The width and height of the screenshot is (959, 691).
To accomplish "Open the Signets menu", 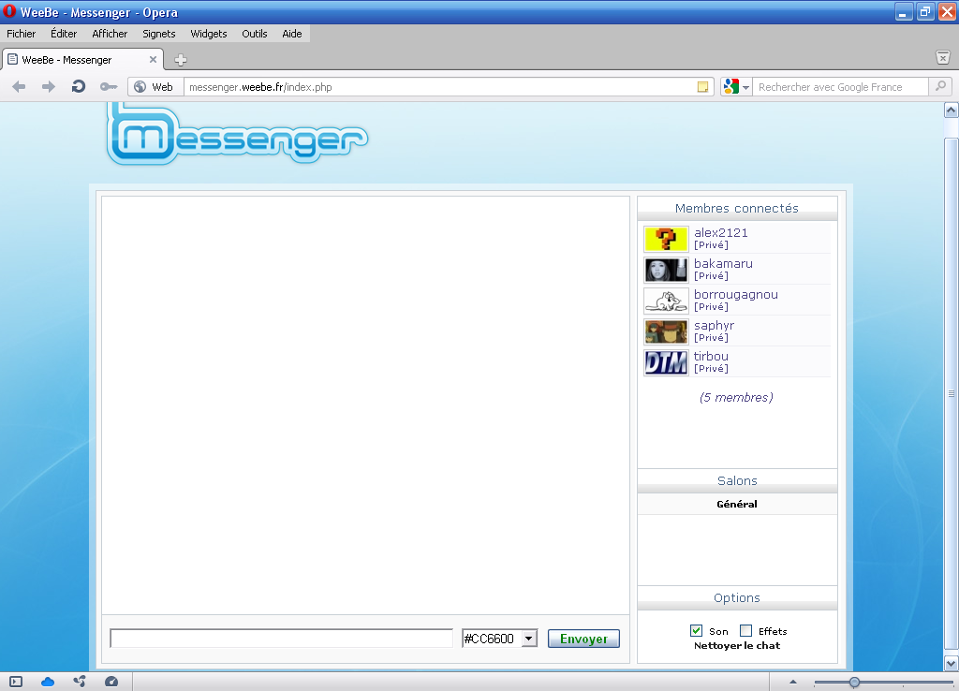I will point(159,34).
